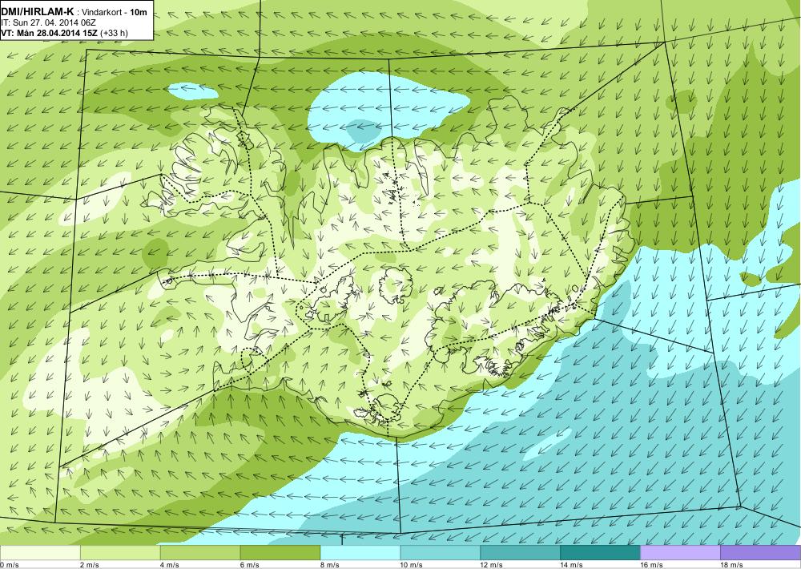Click the '10 m/s' legend label
Viewport: 801px width, 569px height.
coord(411,565)
